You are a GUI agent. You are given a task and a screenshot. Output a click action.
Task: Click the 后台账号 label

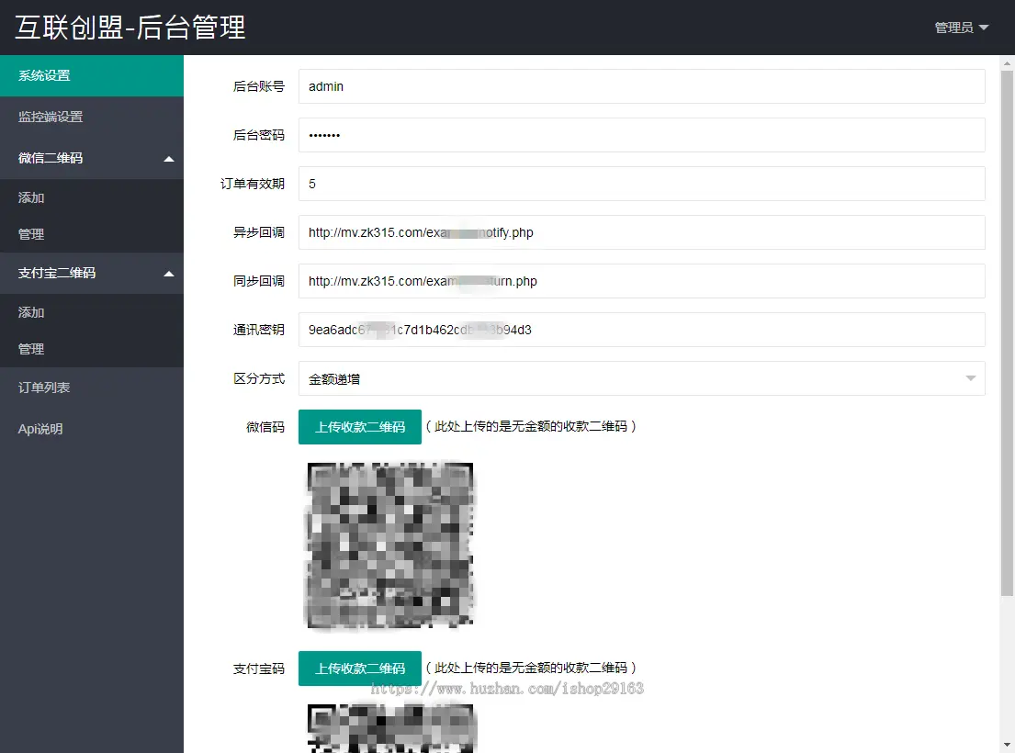[259, 86]
